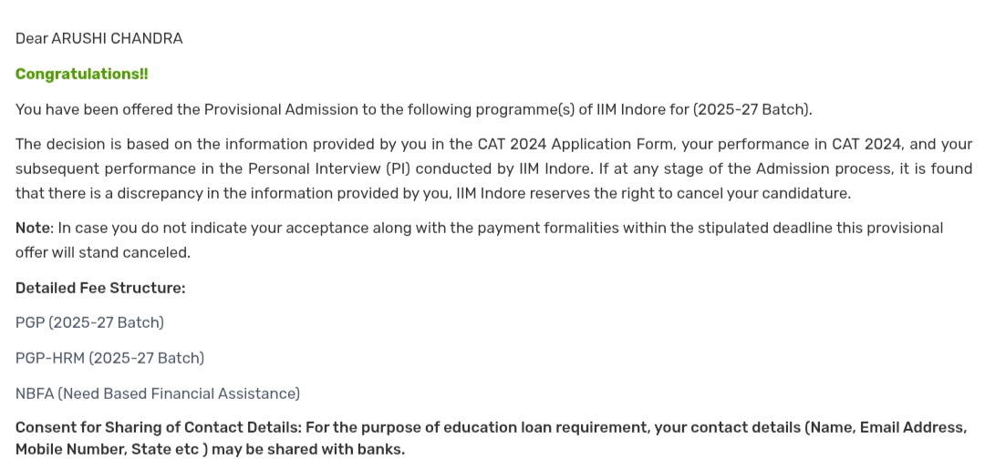
Task: Click the phrase shared with banks
Action: point(342,449)
